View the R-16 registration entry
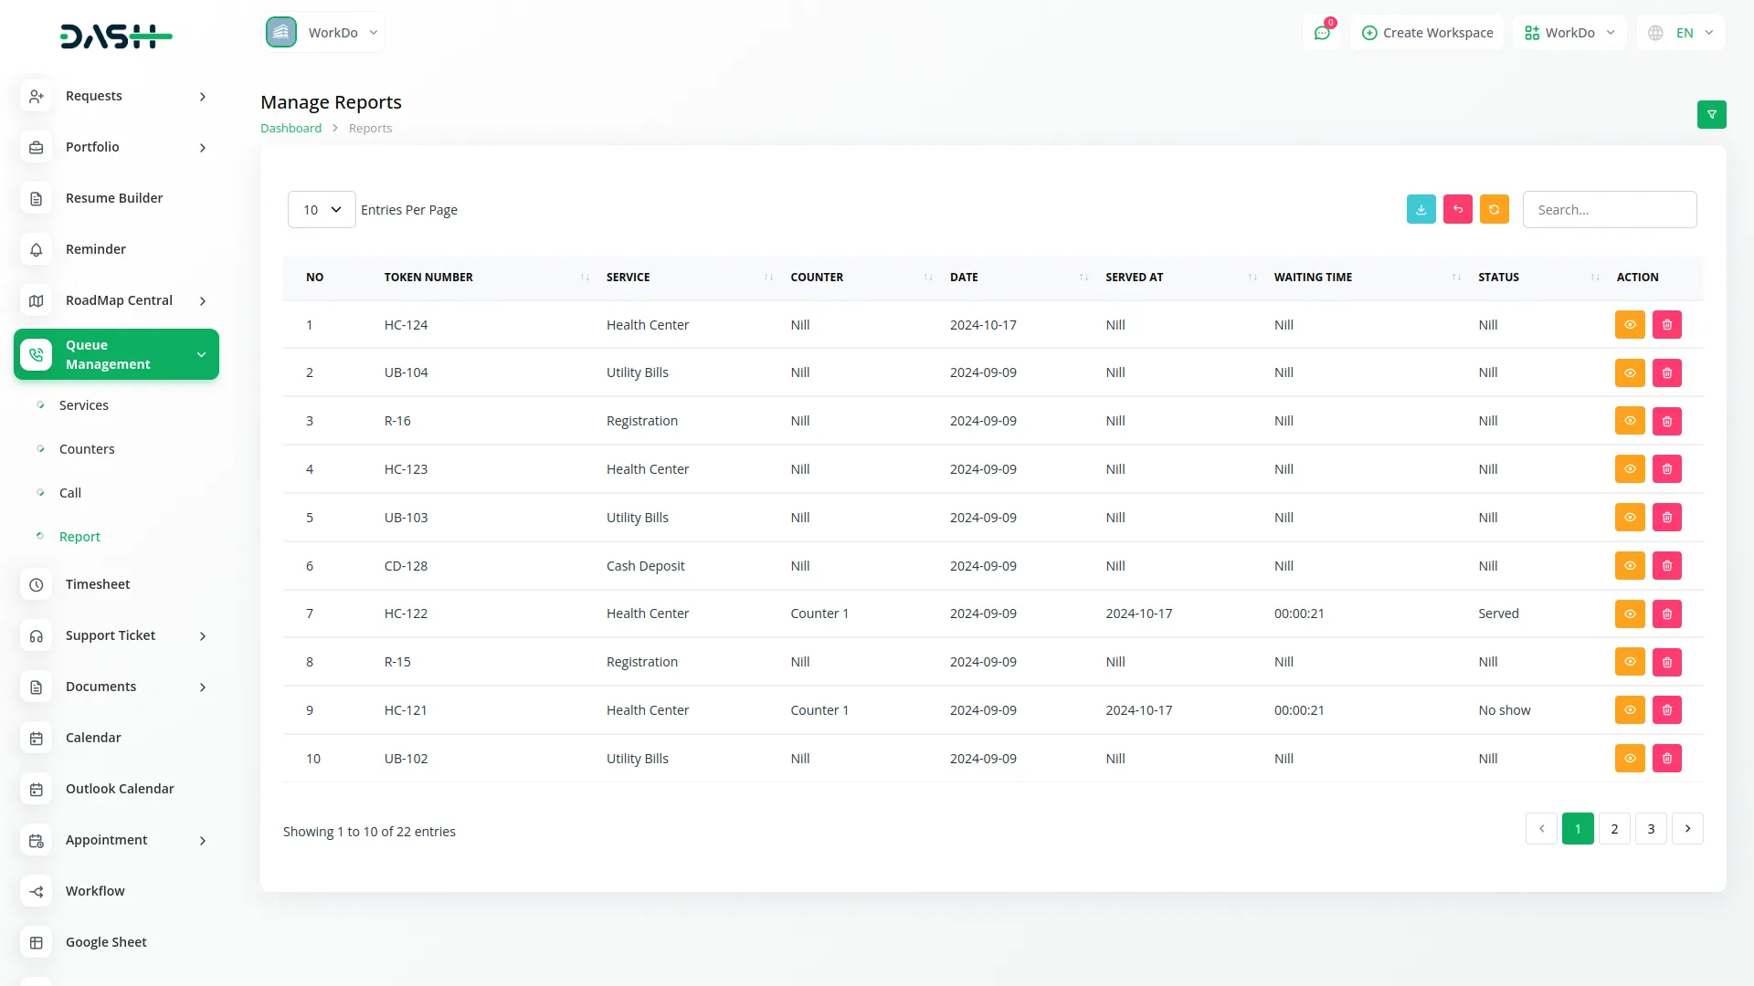The width and height of the screenshot is (1754, 986). pyautogui.click(x=1629, y=421)
